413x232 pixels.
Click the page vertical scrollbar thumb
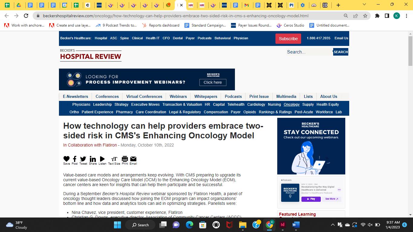point(410,51)
